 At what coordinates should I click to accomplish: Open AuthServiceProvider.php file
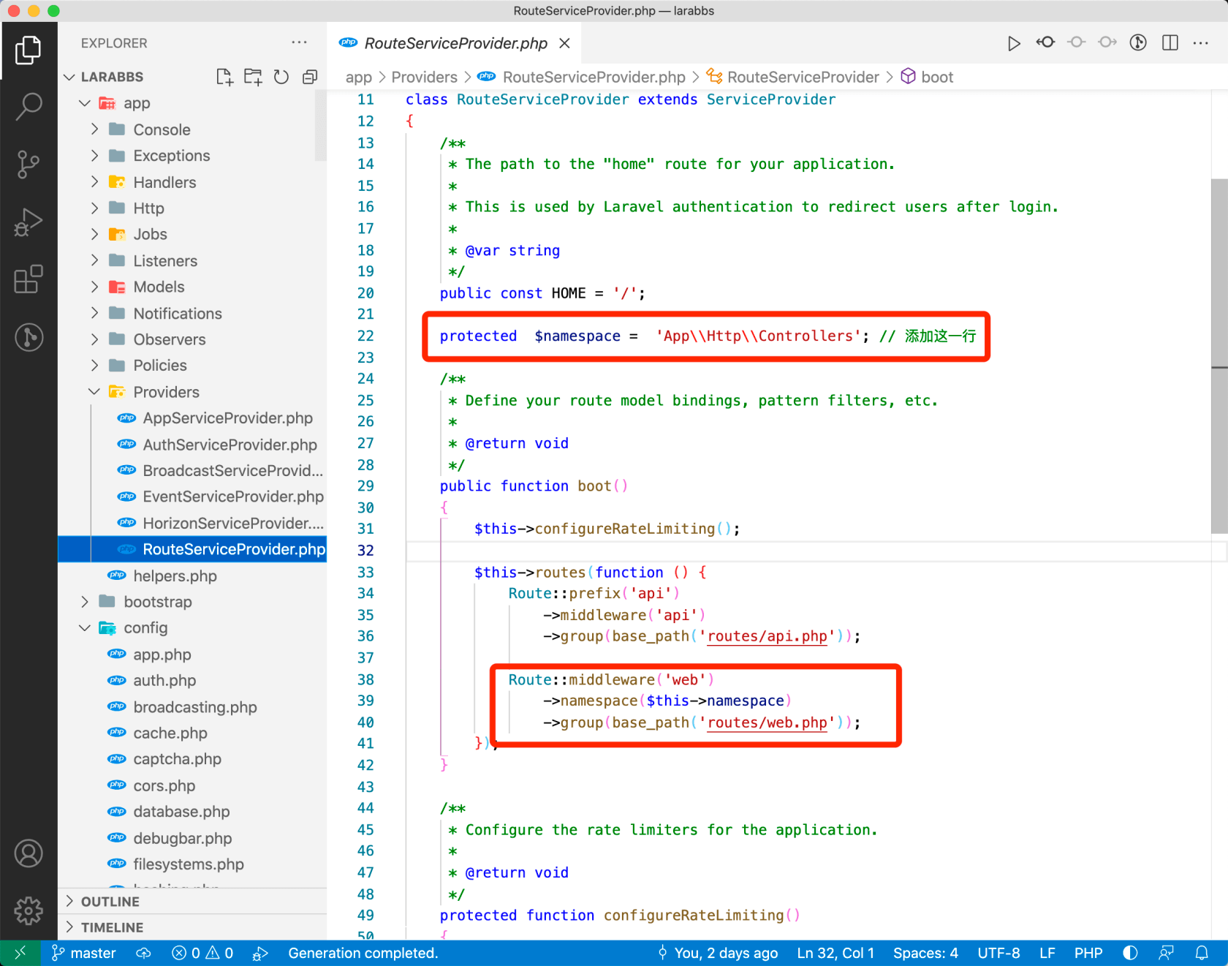point(192,445)
